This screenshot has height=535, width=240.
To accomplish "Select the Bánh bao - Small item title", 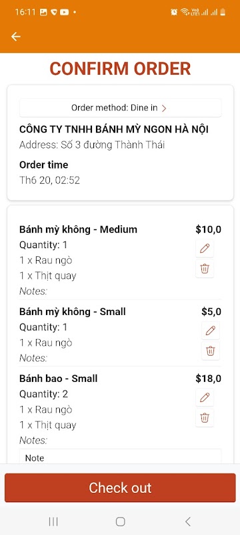I will tap(59, 379).
